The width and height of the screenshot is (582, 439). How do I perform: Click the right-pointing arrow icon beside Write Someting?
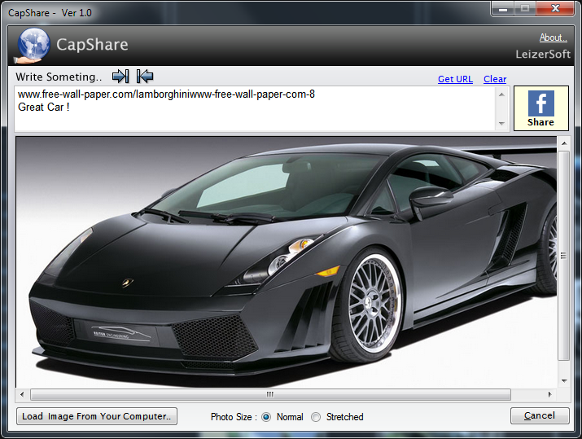pos(120,76)
